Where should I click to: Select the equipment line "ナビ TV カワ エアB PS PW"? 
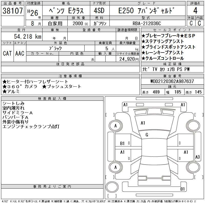(166, 69)
